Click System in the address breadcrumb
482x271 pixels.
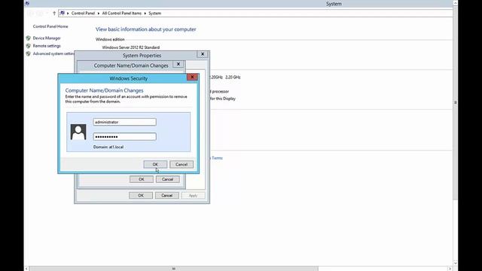(154, 14)
